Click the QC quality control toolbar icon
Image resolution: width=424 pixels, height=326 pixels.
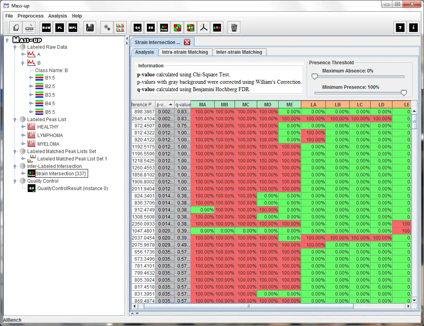138,28
